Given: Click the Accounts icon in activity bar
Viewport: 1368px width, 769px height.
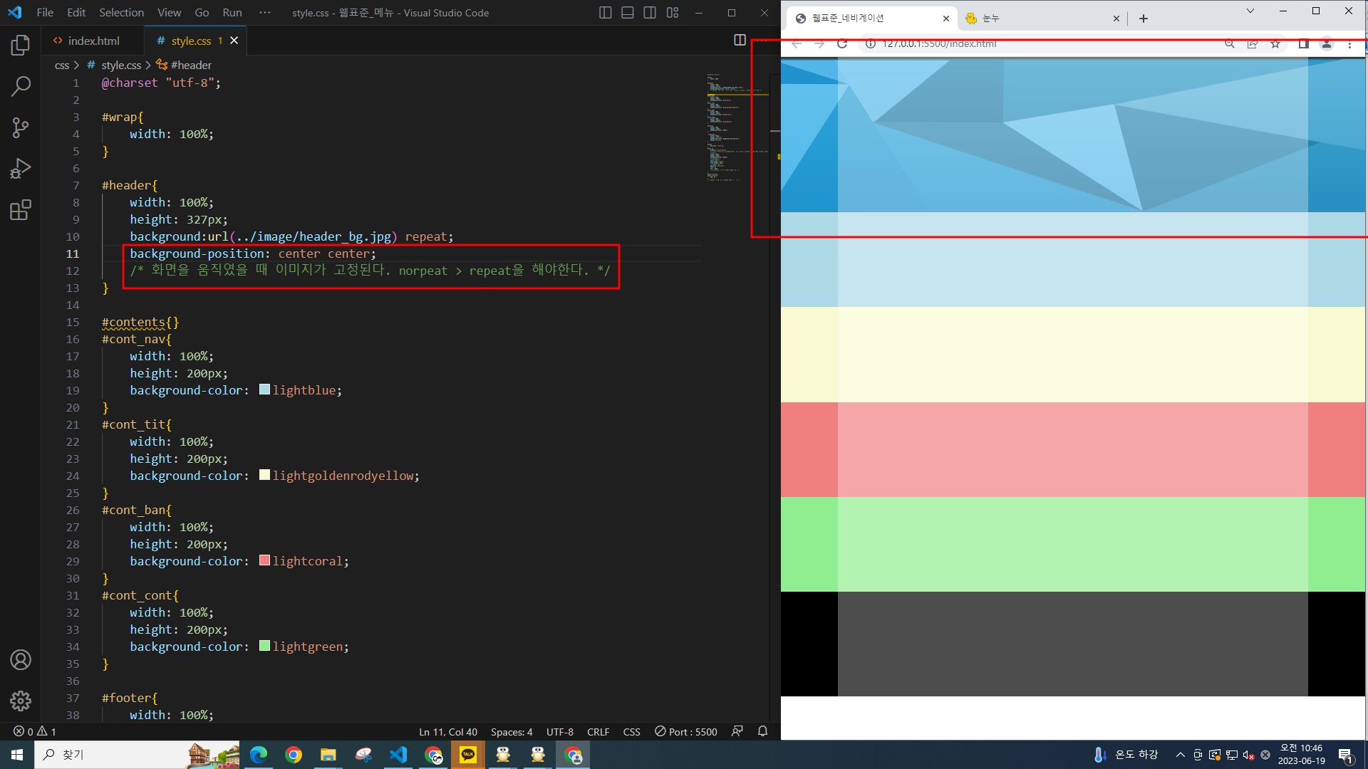Looking at the screenshot, I should point(21,660).
